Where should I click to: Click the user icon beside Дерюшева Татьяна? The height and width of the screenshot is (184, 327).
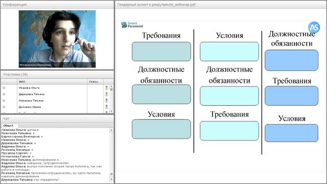pos(107,94)
